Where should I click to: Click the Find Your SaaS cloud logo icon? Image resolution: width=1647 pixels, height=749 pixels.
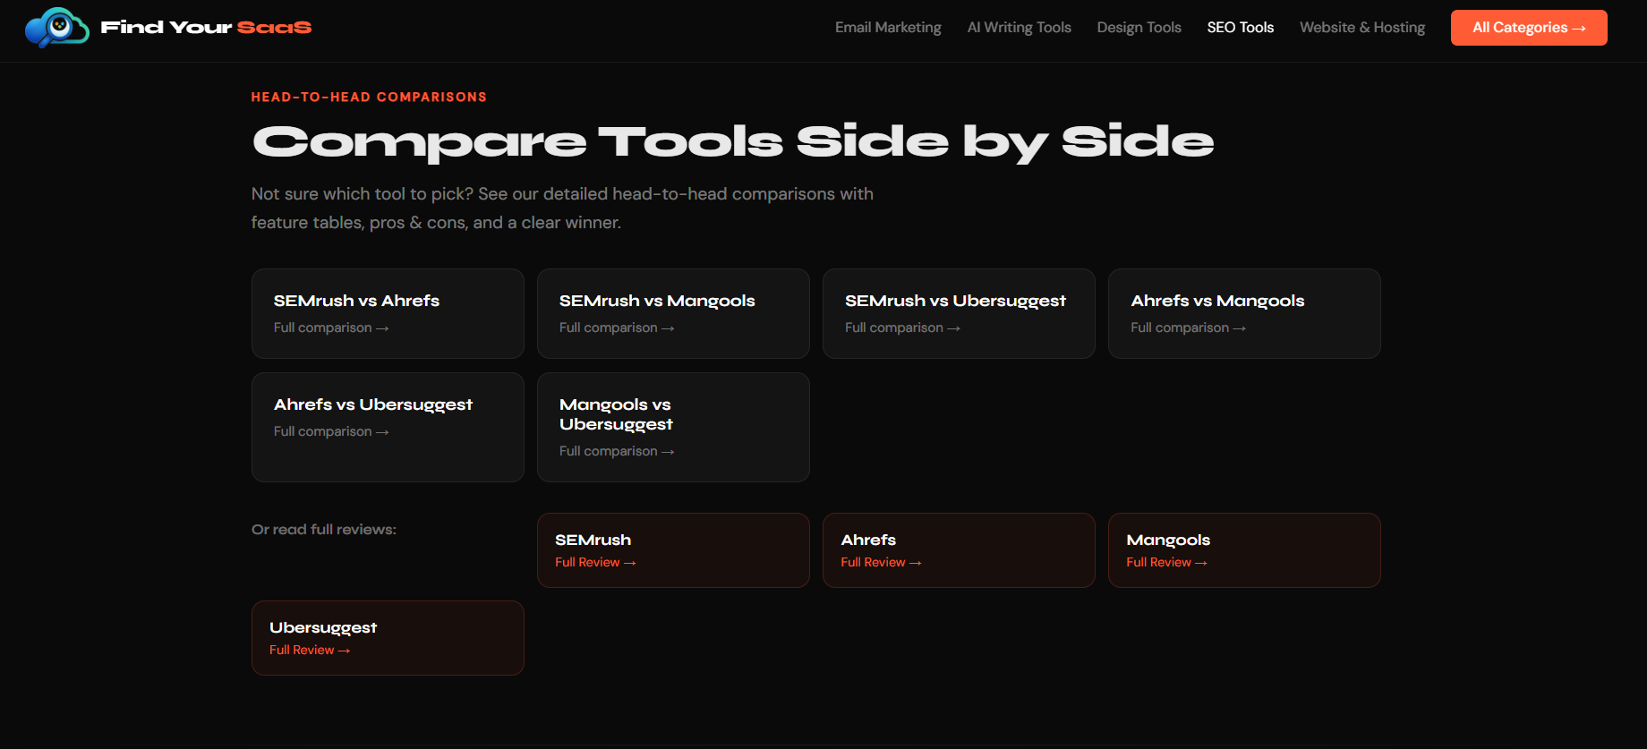[57, 28]
